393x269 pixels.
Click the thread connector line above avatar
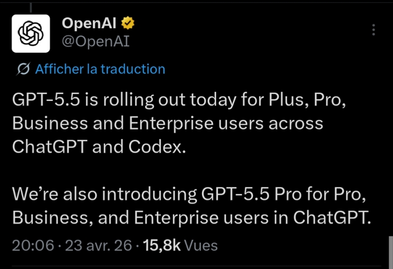point(30,7)
